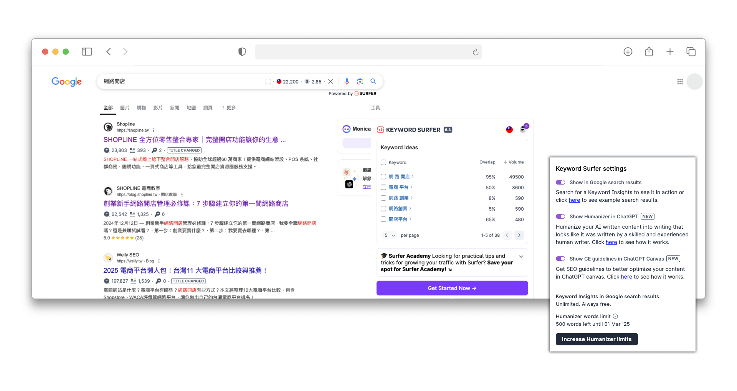Tick the checkbox in the search bar
The image size is (737, 391).
pos(268,81)
